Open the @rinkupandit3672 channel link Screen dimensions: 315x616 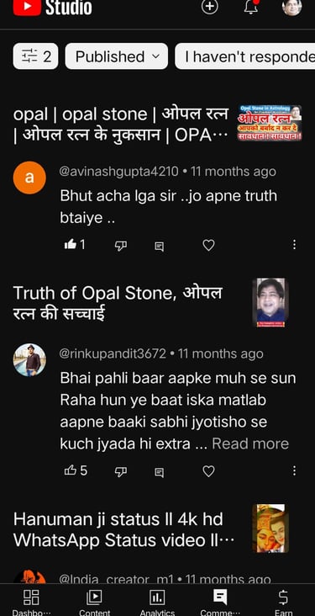click(x=113, y=353)
